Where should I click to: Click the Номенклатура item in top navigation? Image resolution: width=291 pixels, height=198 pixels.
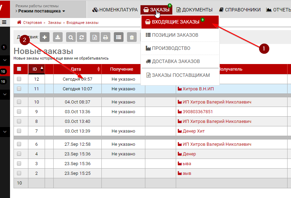[x=115, y=10]
